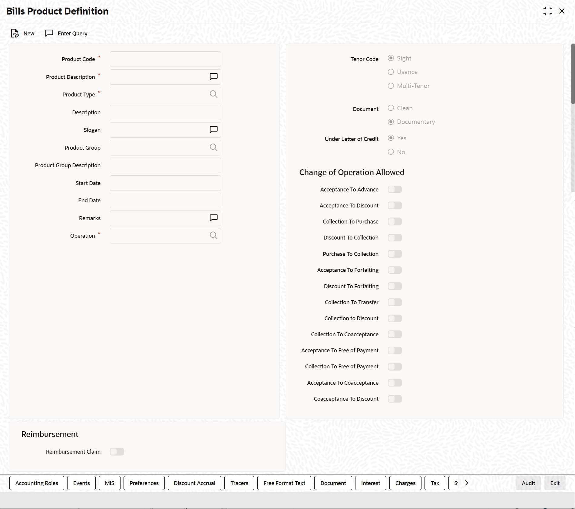Screen dimensions: 575x509
Task: Enable Acceptance To Forfaiting switch
Action: [395, 270]
